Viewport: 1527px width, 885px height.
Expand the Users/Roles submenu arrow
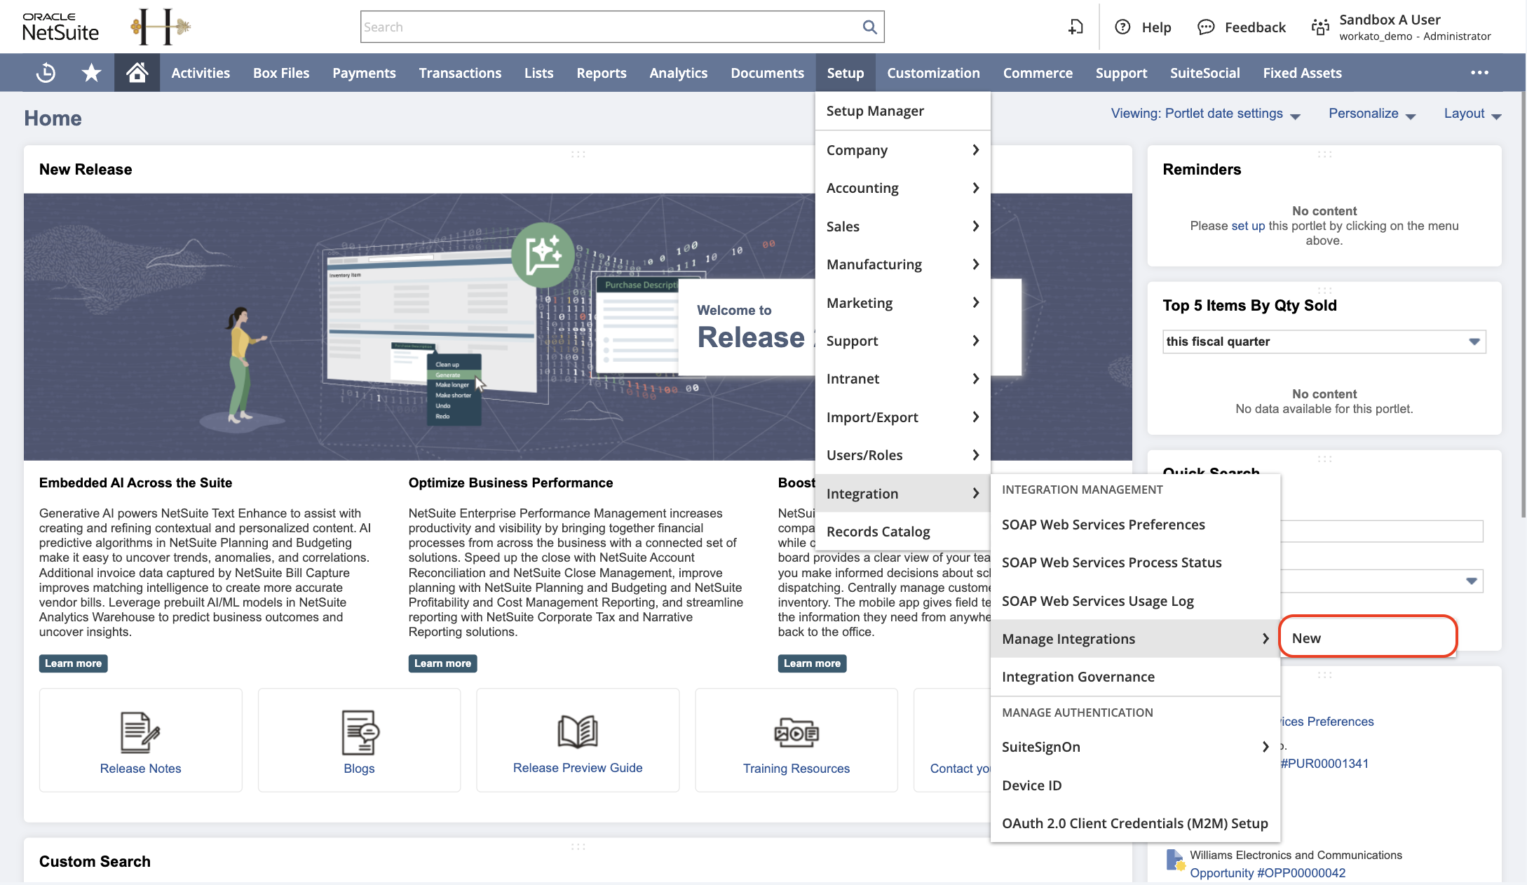974,454
